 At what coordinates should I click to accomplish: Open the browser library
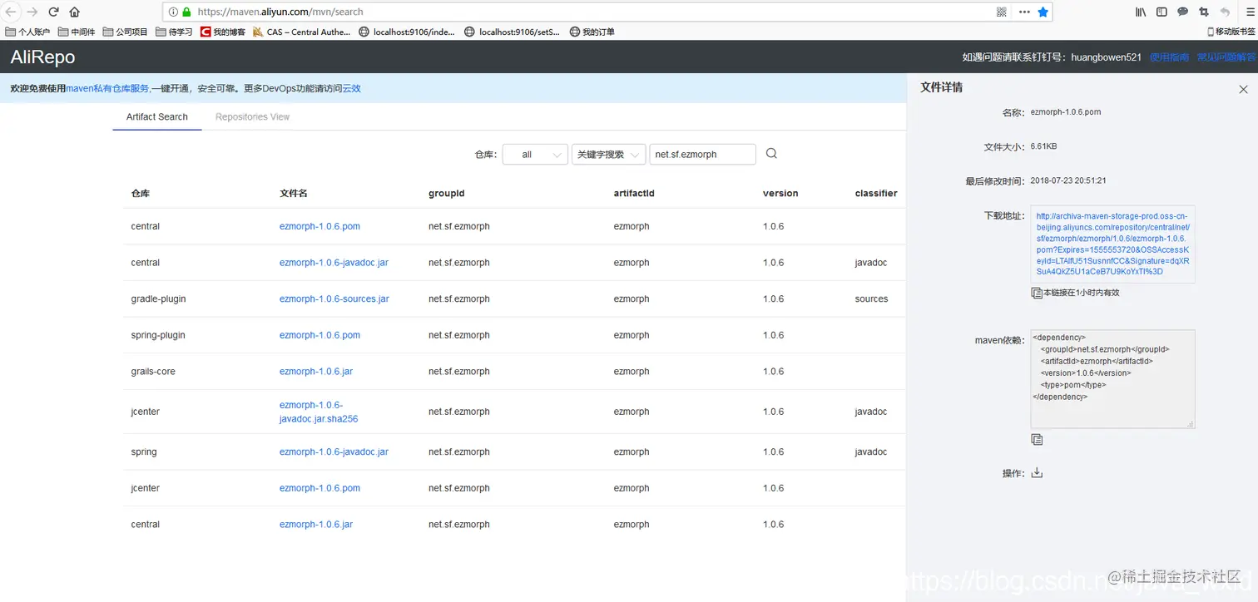click(1142, 12)
